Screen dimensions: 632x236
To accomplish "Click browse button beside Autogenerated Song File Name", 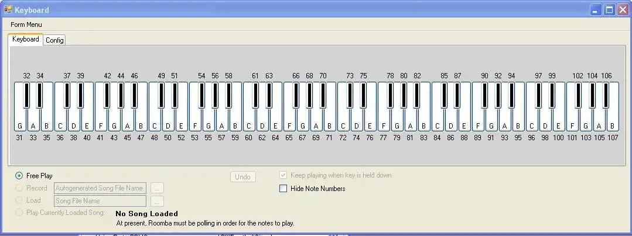I will coord(157,188).
